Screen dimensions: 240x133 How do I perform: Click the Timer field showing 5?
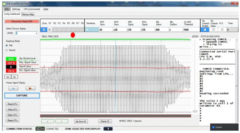[x=232, y=30]
